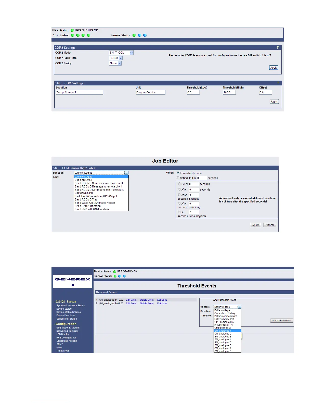
Task: Edit Jobs for SM_analogue 1<13.00
Action: tap(162, 300)
